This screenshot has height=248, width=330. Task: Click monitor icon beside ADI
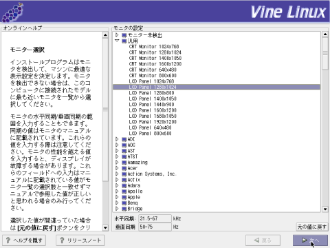pyautogui.click(x=124, y=139)
